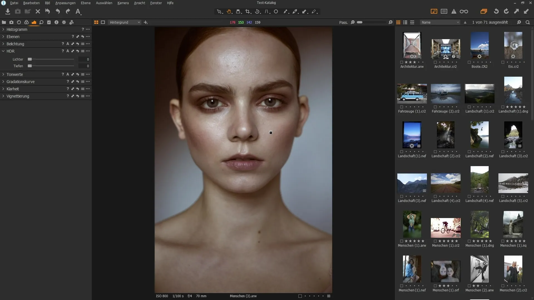Click the Redo arrow icon
This screenshot has height=300, width=534.
click(x=68, y=11)
